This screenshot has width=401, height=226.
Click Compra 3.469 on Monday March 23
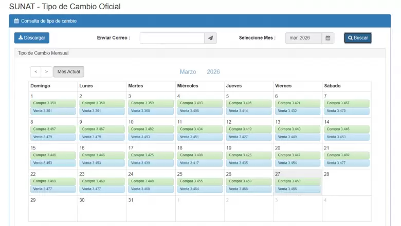pos(102,181)
